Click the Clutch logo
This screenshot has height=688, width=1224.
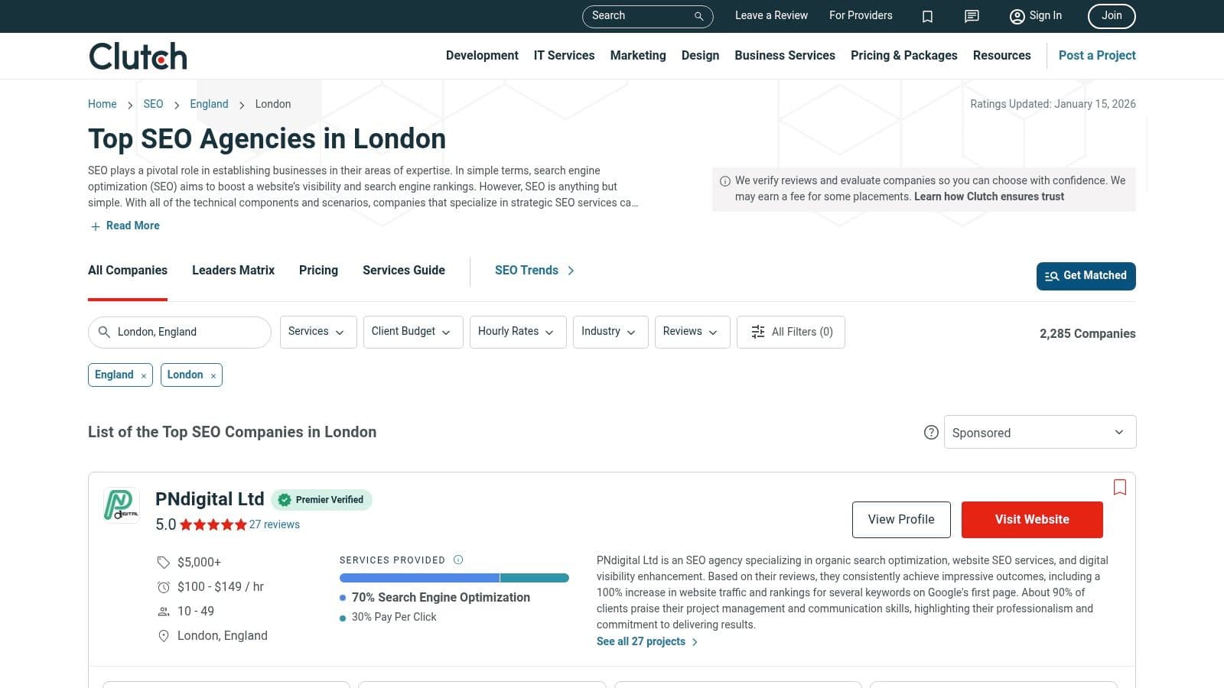[137, 55]
